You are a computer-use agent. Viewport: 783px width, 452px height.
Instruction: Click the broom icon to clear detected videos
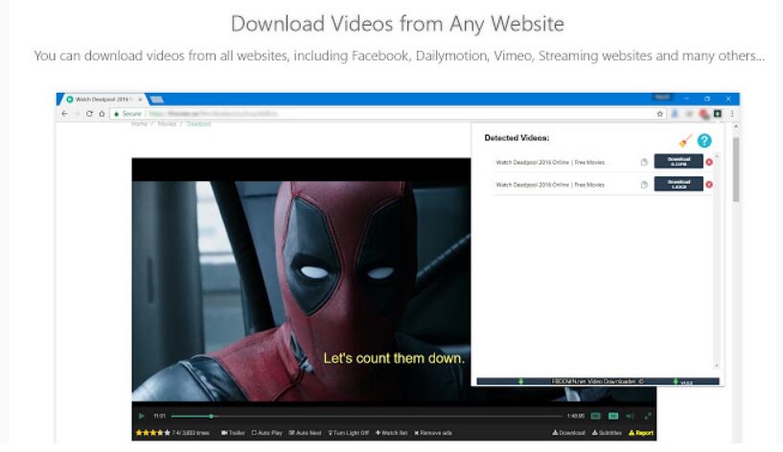(x=685, y=140)
